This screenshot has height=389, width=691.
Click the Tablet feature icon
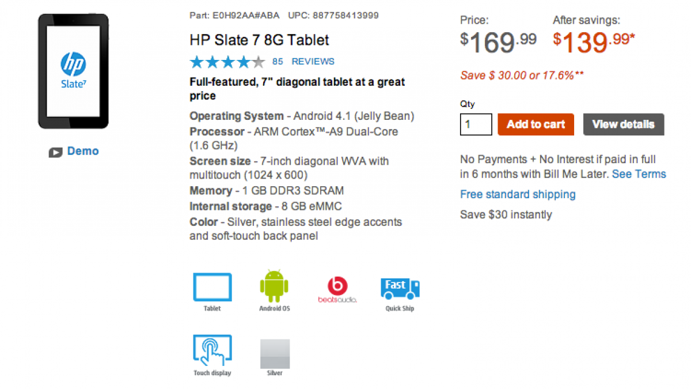tap(212, 287)
